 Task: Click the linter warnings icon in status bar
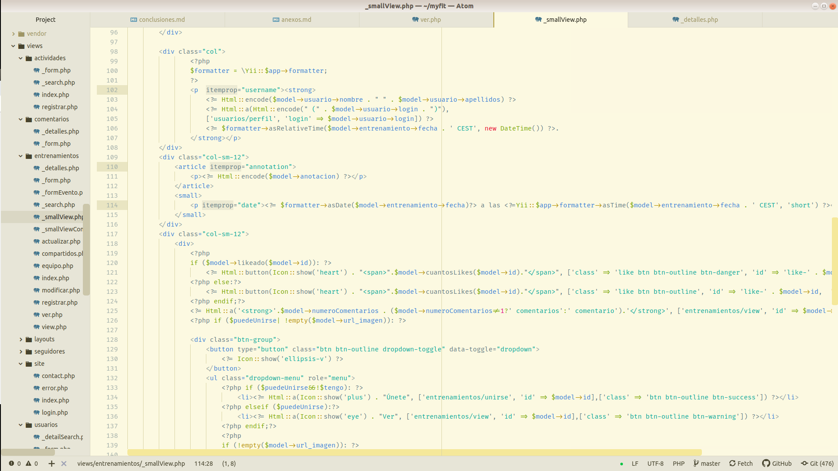pyautogui.click(x=28, y=464)
